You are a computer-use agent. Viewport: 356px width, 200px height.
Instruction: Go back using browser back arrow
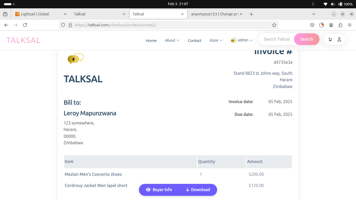coord(6,25)
